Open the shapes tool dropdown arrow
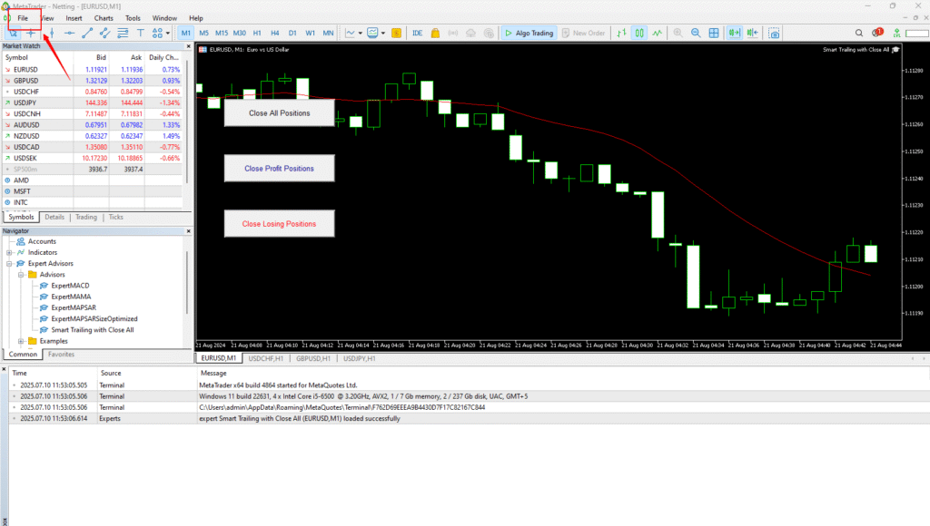The image size is (930, 526). (168, 34)
